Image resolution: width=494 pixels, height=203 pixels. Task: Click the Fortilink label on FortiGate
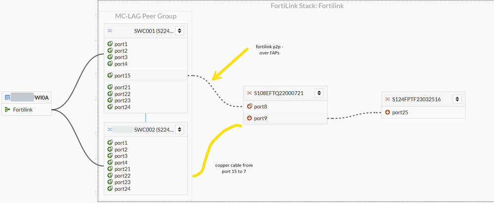click(23, 109)
